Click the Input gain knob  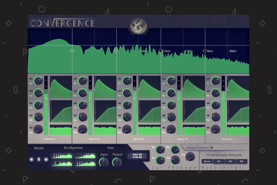(x=104, y=162)
